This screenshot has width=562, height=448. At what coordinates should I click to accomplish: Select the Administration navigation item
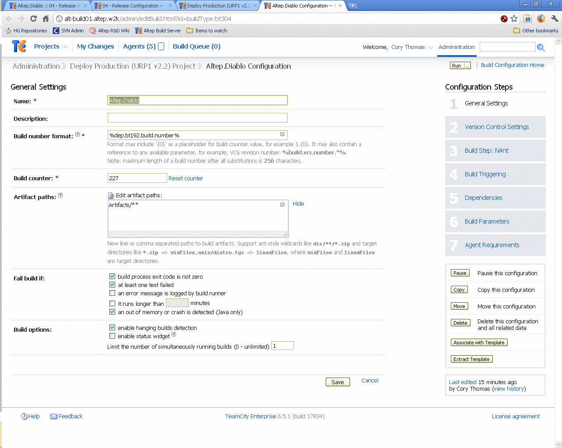[x=457, y=47]
